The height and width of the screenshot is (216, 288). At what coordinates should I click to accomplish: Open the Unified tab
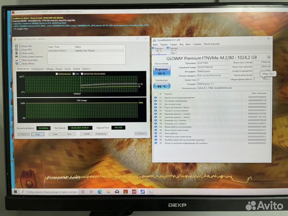76,69
